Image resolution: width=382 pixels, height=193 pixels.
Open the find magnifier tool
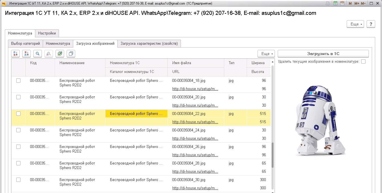[38, 53]
